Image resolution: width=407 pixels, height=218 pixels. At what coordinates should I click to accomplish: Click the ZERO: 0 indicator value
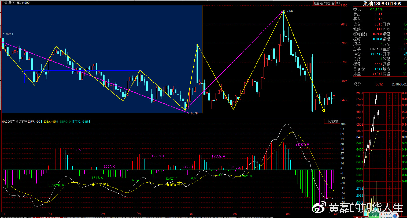[x=65, y=121]
